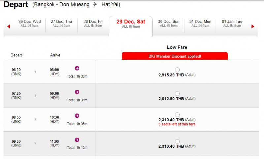Click the chevron arrow in 08:55 row

pos(35,119)
